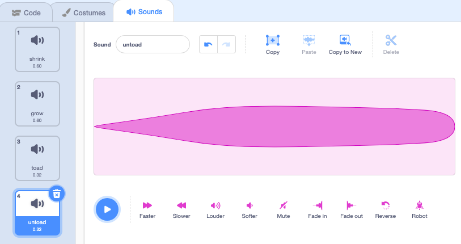Switch to the Code tab
Image resolution: width=461 pixels, height=244 pixels.
point(26,12)
